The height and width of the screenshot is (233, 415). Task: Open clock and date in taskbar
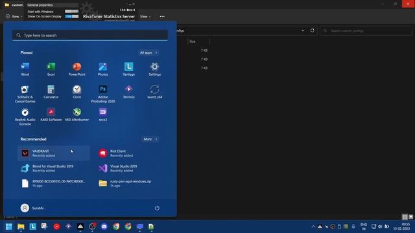(x=402, y=227)
